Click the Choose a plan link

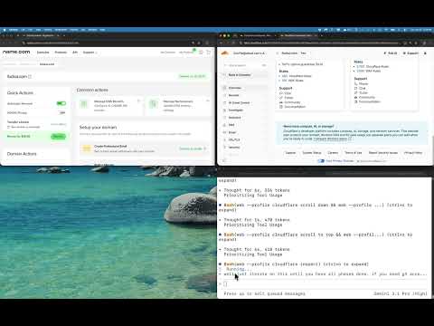(193, 149)
